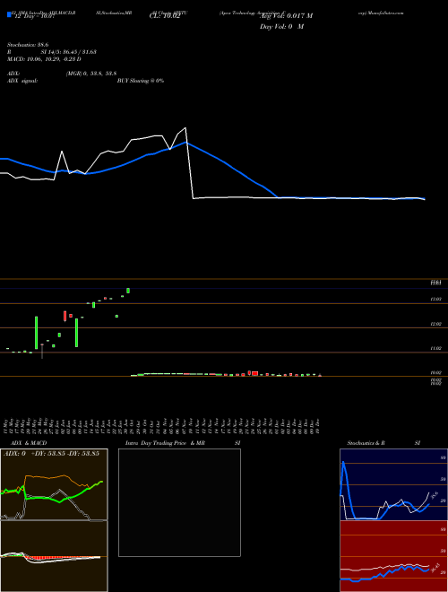Viewport: 448px width, 592px height.
Task: Click the 13.03 price axis label
Action: tap(435, 300)
